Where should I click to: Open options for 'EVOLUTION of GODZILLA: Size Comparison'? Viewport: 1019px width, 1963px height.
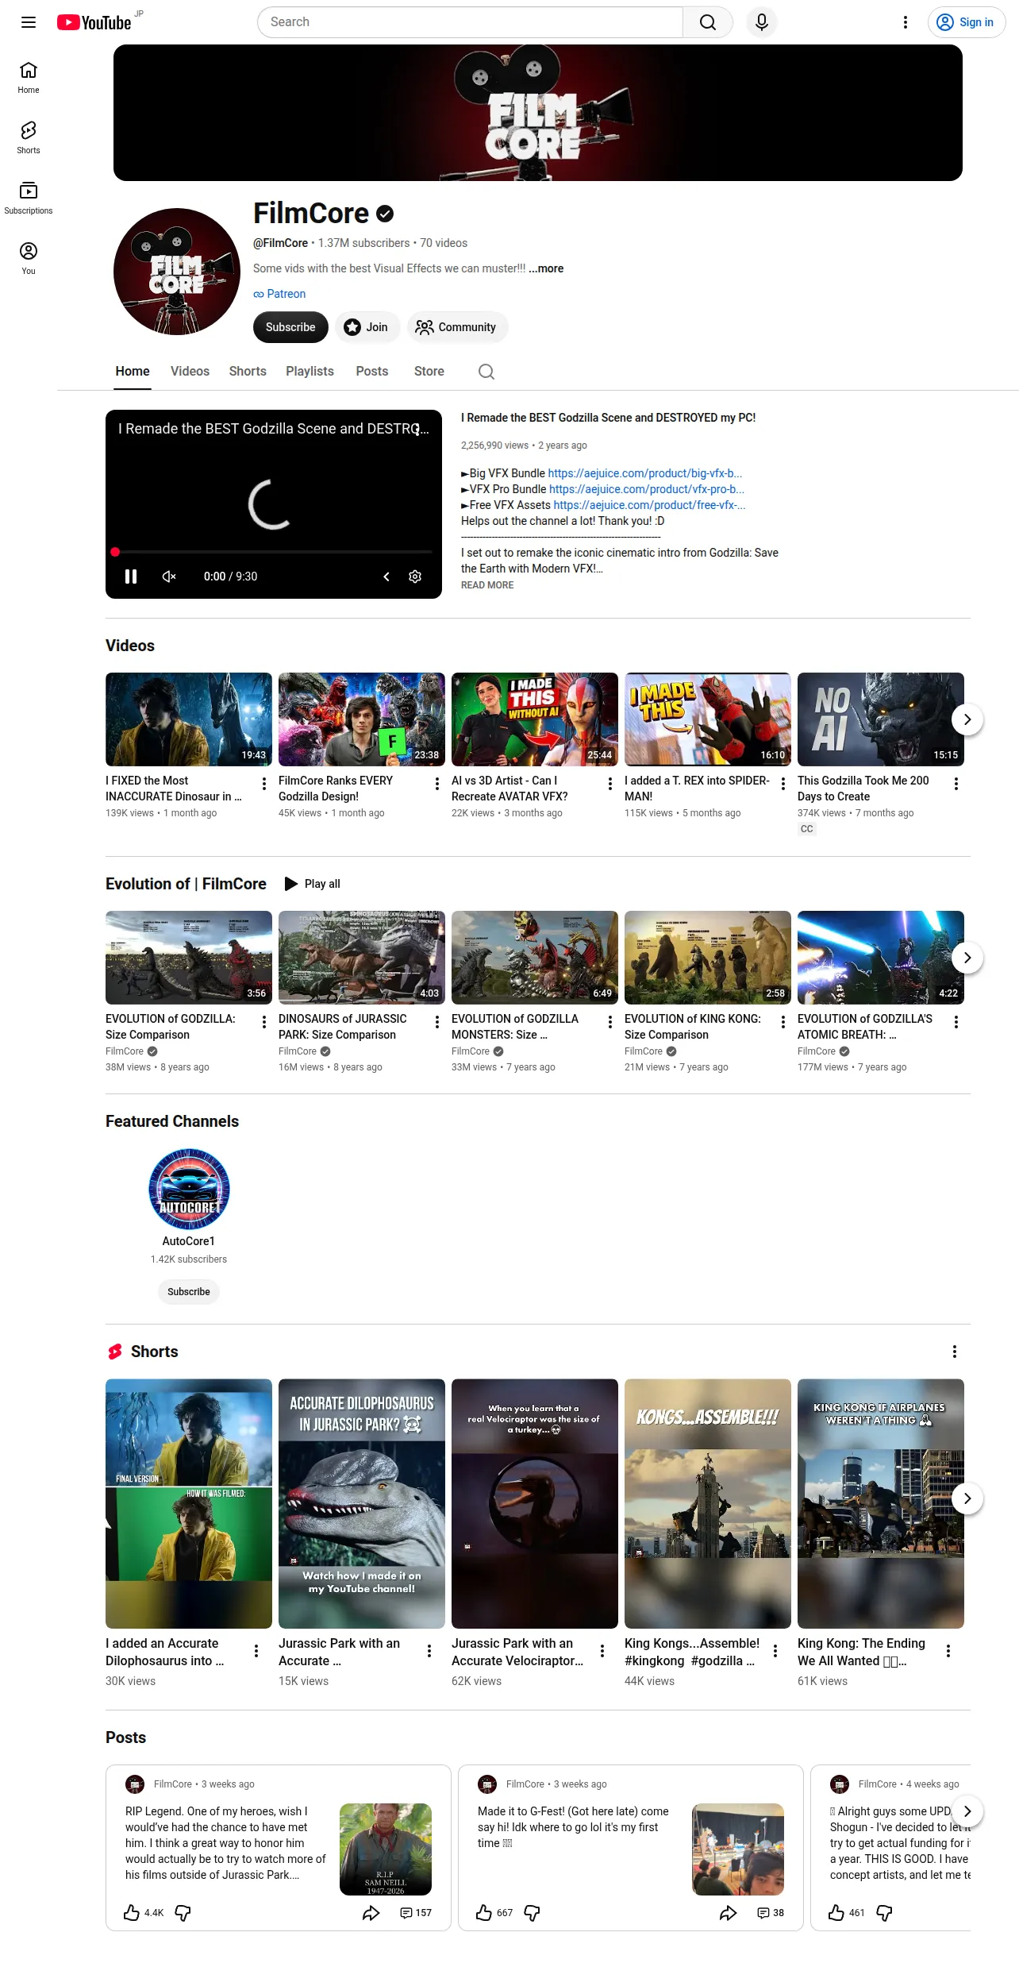coord(264,1022)
